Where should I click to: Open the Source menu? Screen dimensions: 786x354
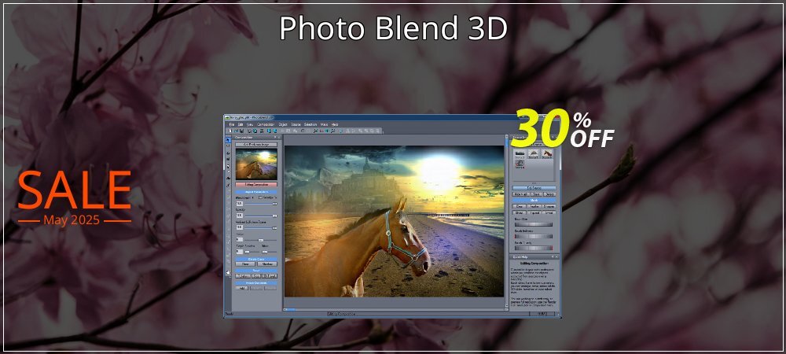click(296, 124)
